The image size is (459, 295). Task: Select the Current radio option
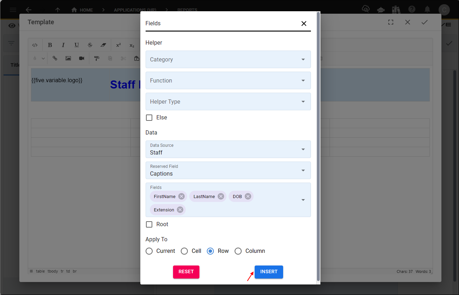(x=149, y=251)
